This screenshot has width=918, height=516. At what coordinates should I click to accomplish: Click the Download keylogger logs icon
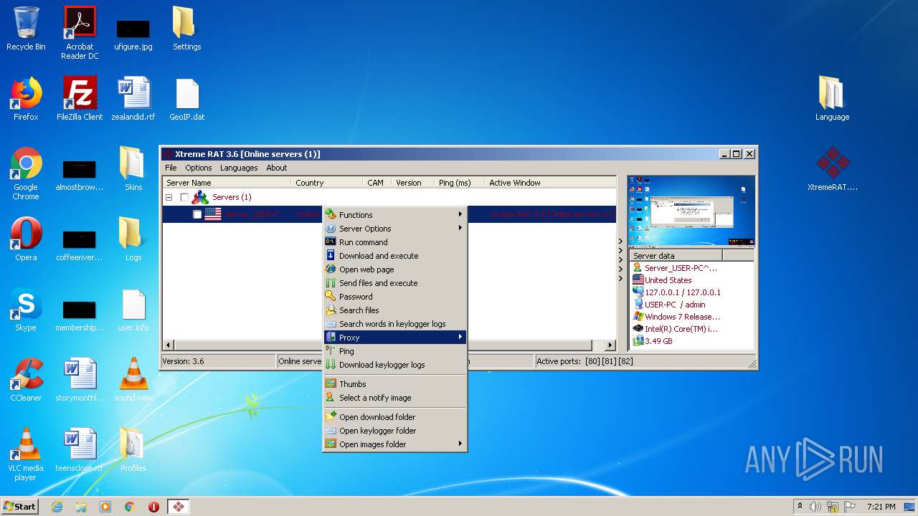tap(331, 364)
